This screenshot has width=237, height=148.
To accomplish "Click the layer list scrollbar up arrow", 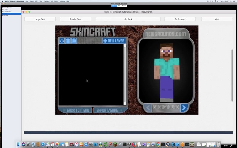I will pyautogui.click(x=125, y=46).
